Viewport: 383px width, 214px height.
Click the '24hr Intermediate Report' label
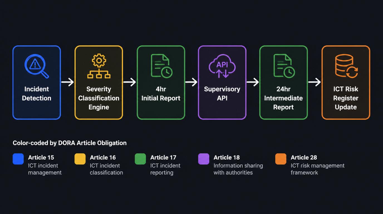click(x=283, y=98)
